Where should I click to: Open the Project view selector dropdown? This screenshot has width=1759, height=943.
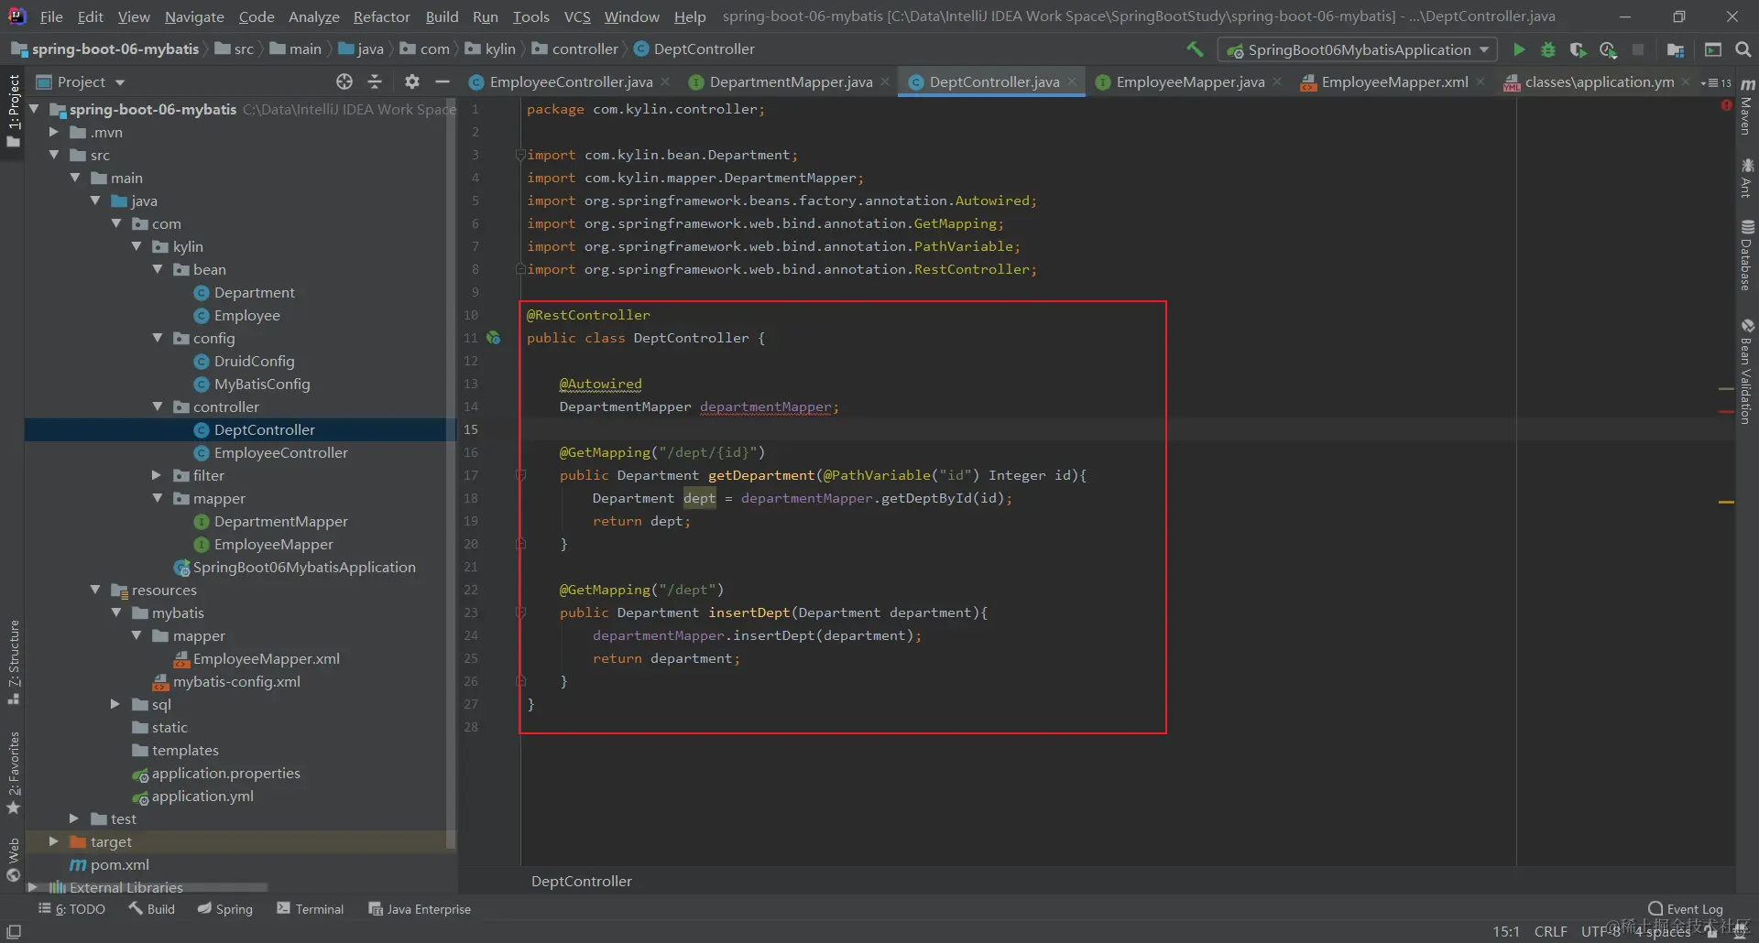pyautogui.click(x=81, y=81)
